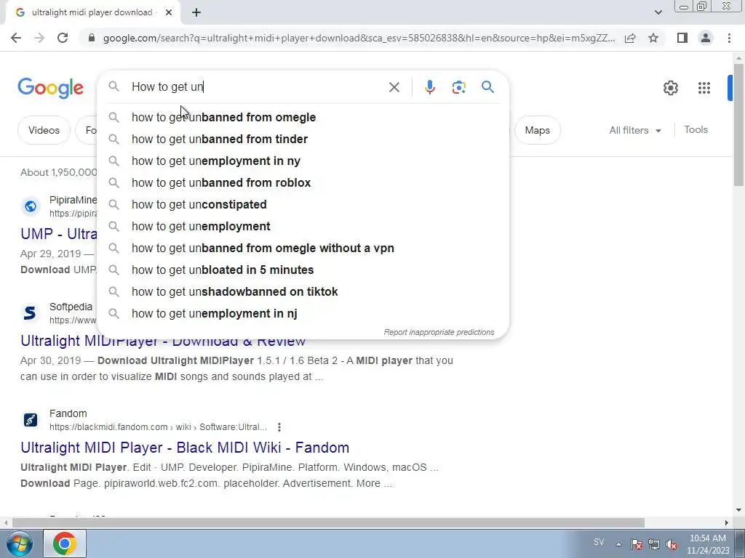Choose unemployment in nj suggestion
This screenshot has height=558, width=745.
click(x=303, y=314)
